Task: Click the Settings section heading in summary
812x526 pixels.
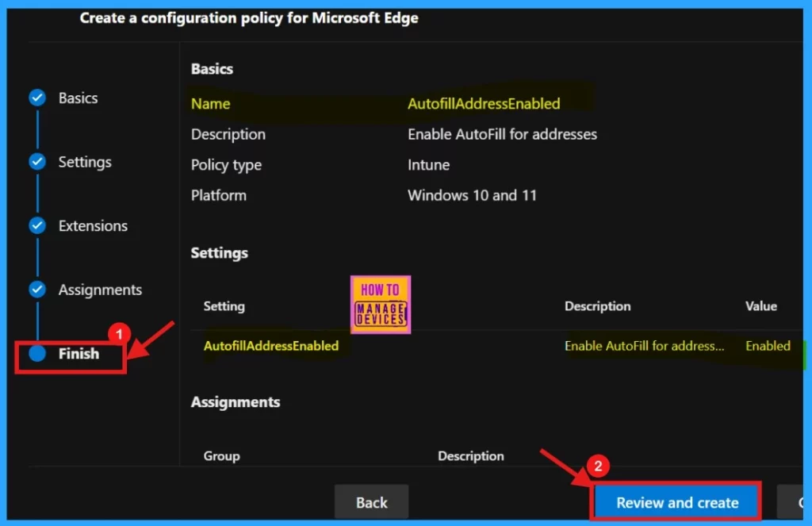Action: click(x=219, y=253)
